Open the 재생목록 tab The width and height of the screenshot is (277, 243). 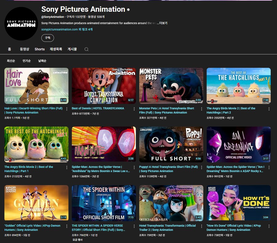coord(56,49)
